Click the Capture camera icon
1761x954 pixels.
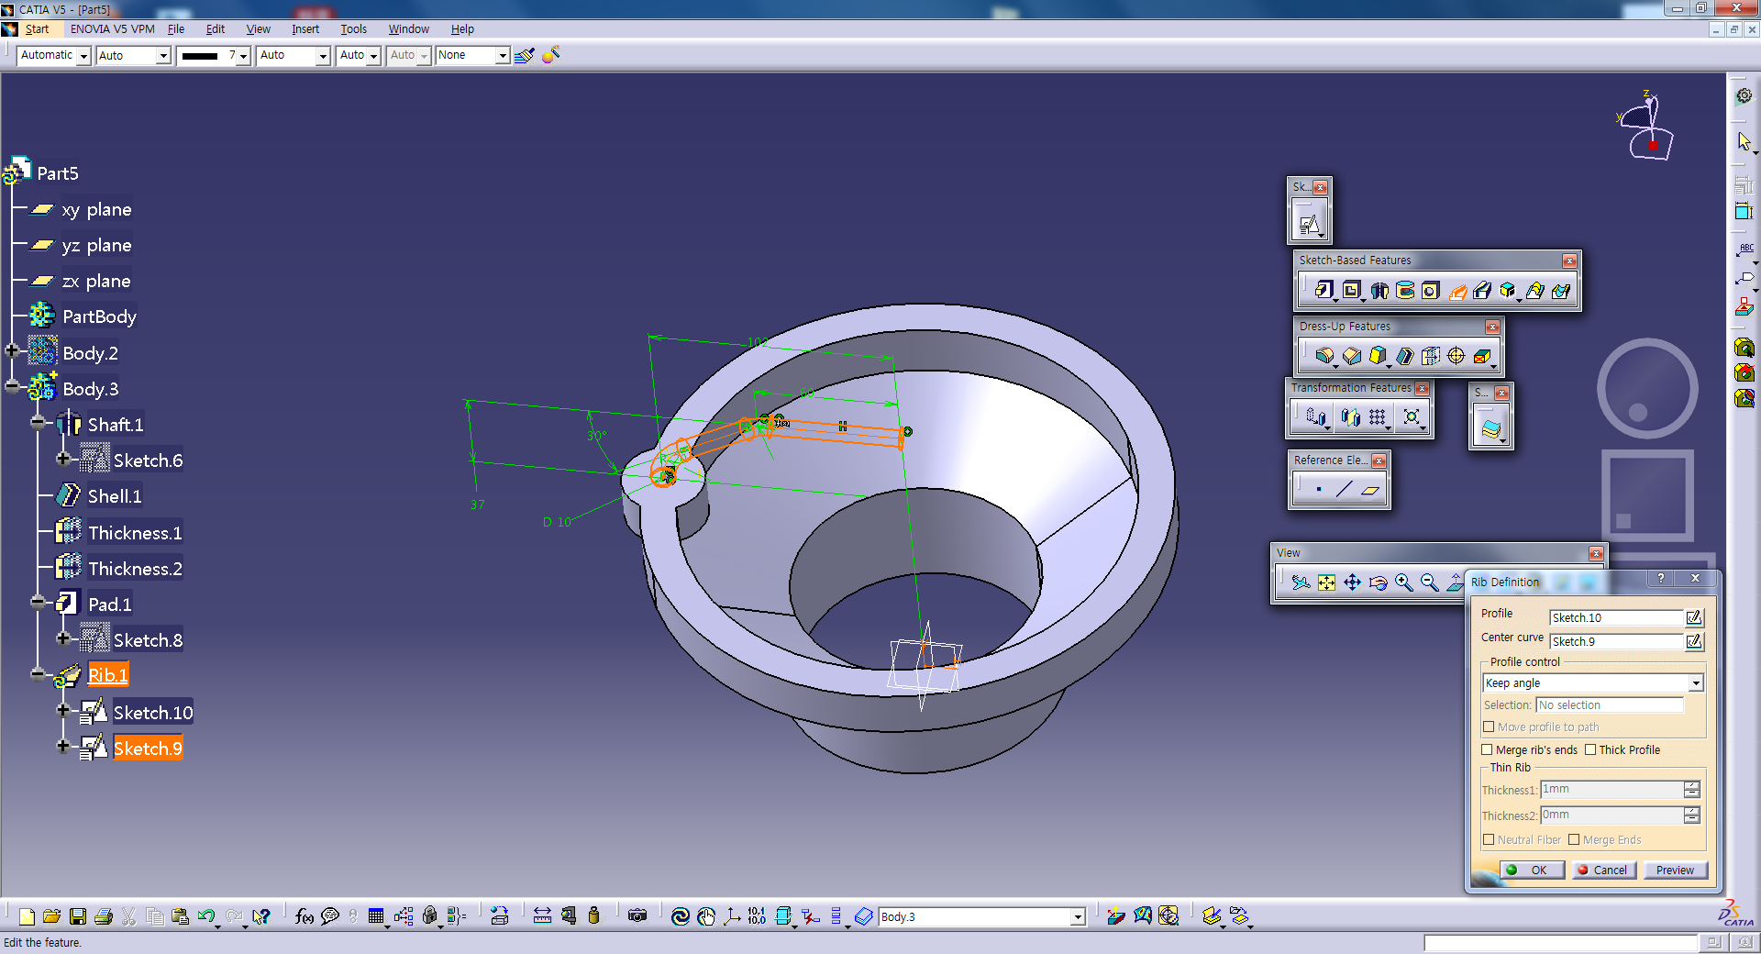coord(637,915)
